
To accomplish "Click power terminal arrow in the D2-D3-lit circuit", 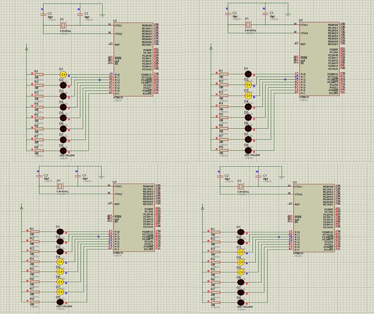I will (211, 47).
